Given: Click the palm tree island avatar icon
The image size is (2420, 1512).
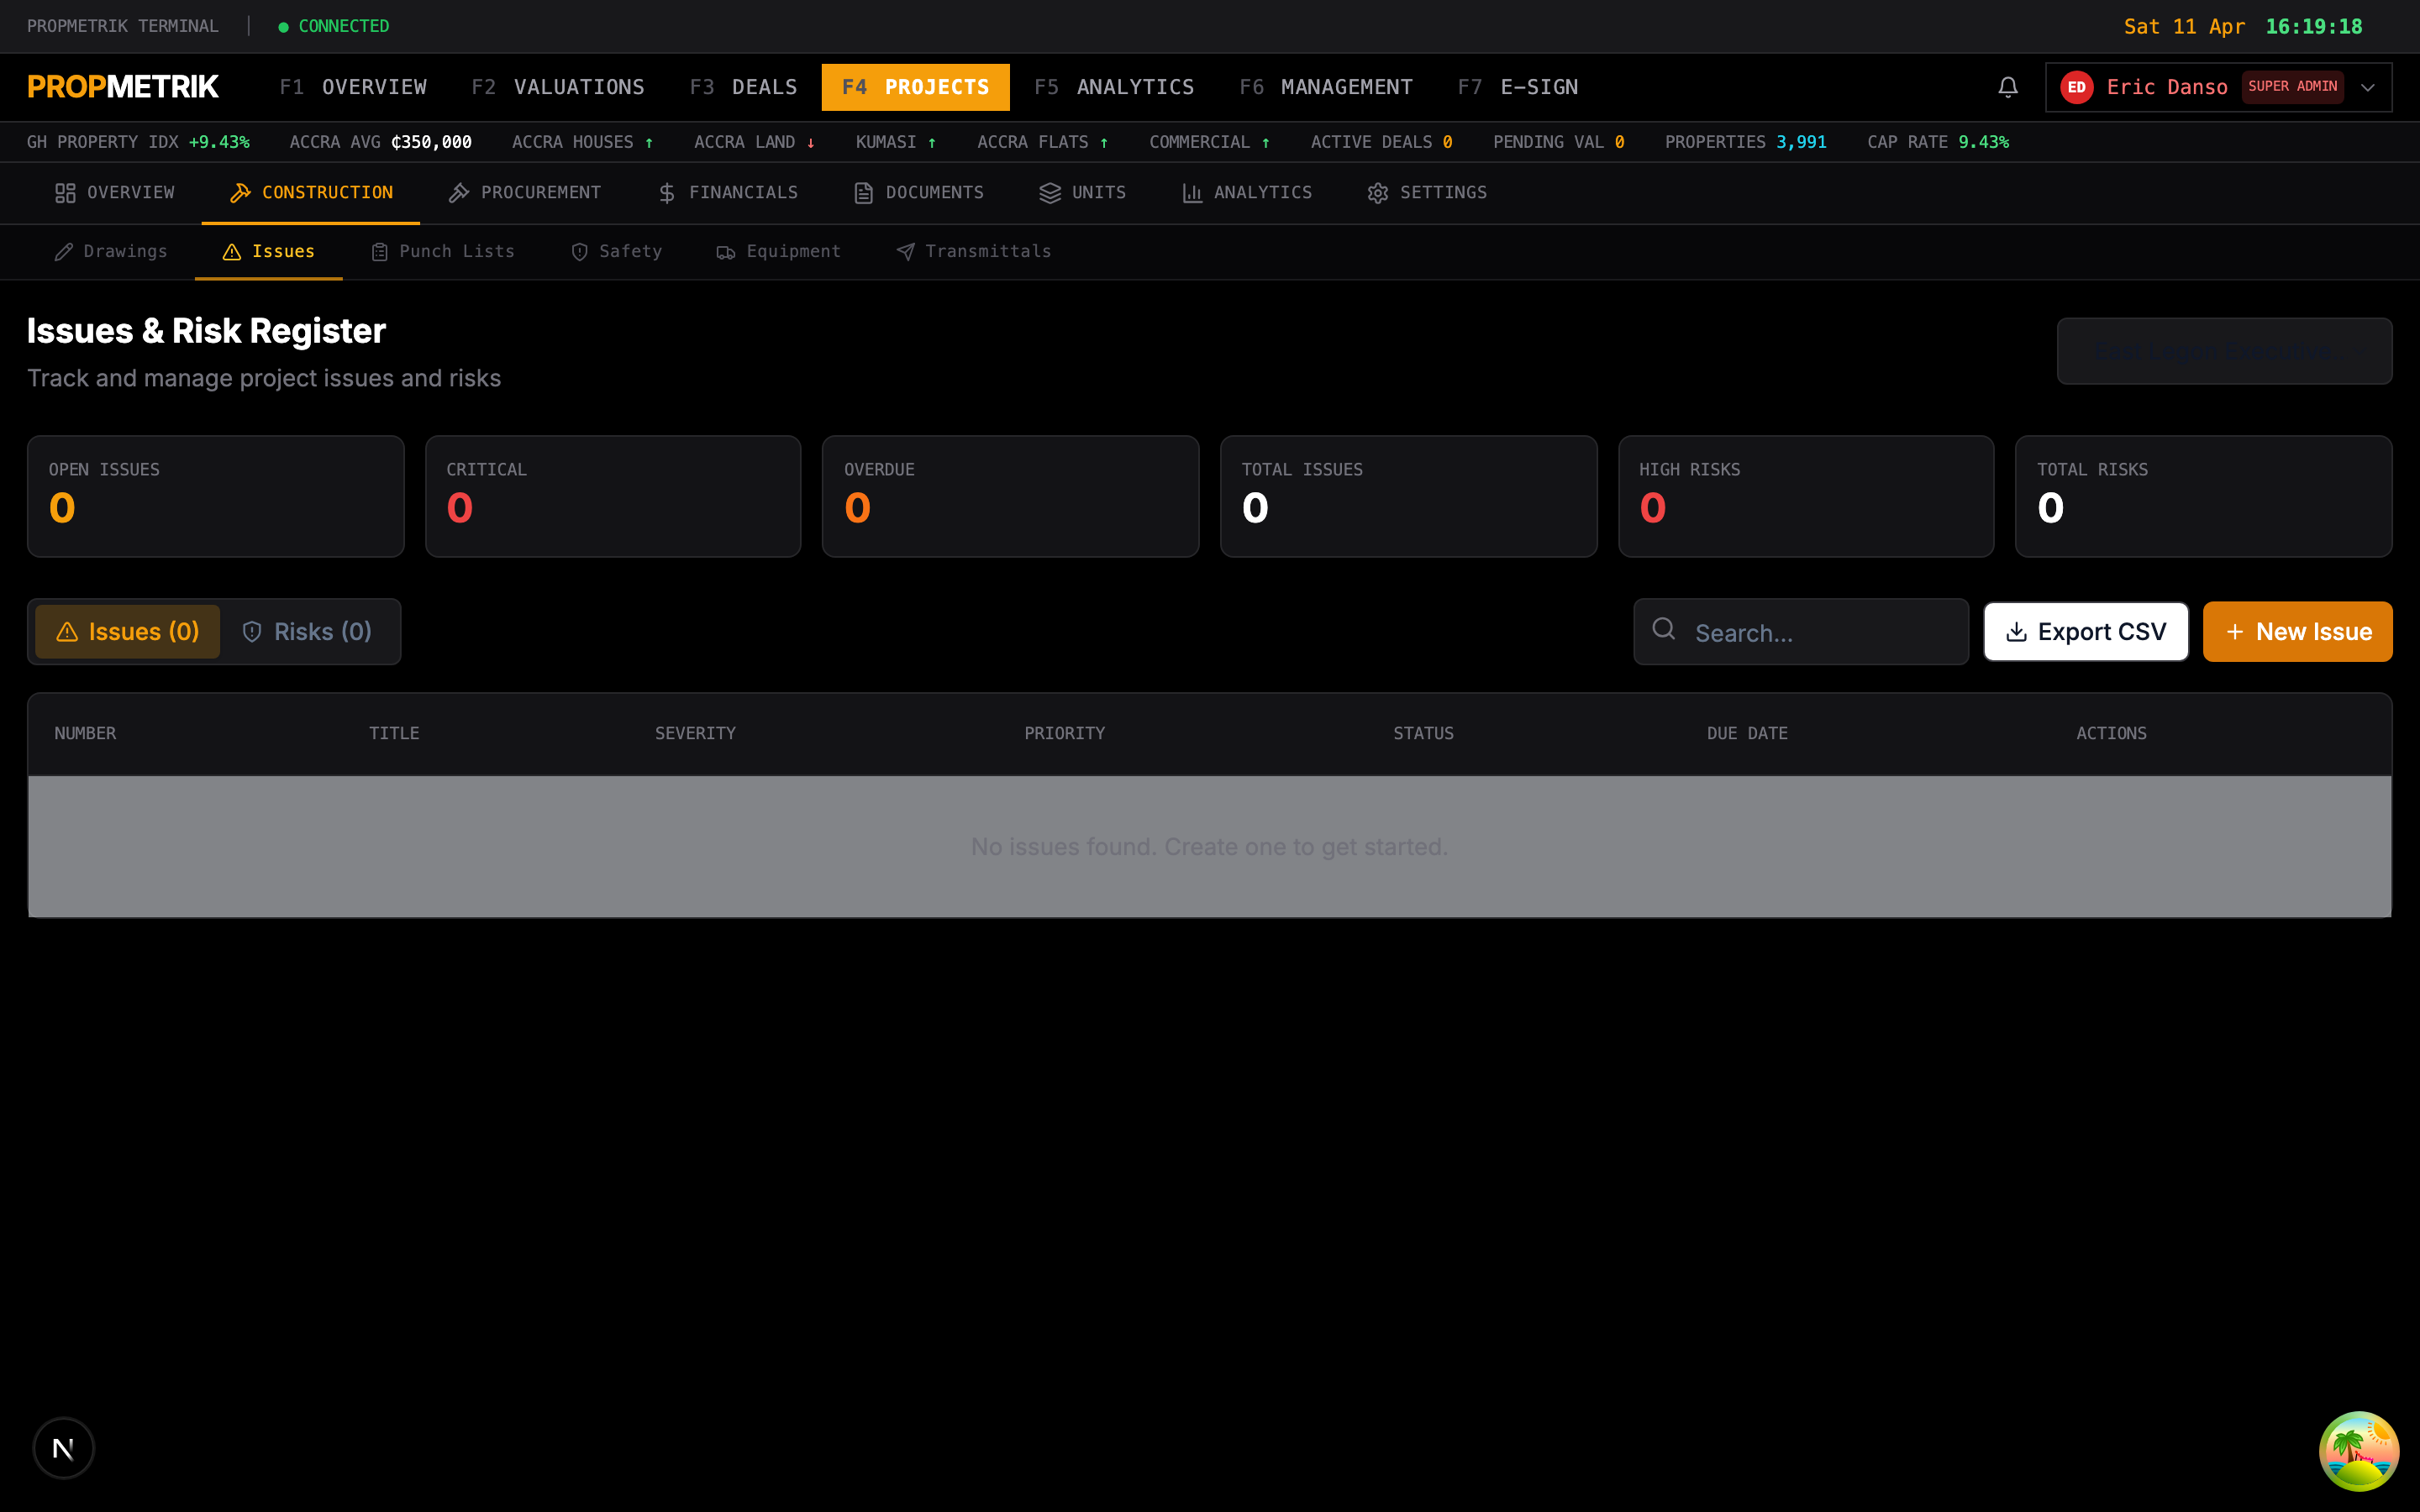Looking at the screenshot, I should 2358,1450.
